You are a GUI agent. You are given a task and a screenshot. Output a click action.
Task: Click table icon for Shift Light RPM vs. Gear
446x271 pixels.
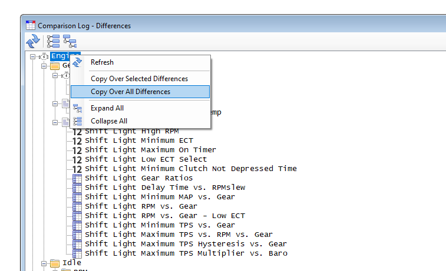coord(77,206)
